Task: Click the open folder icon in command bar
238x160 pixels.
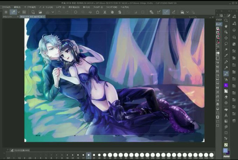Action: [40, 12]
